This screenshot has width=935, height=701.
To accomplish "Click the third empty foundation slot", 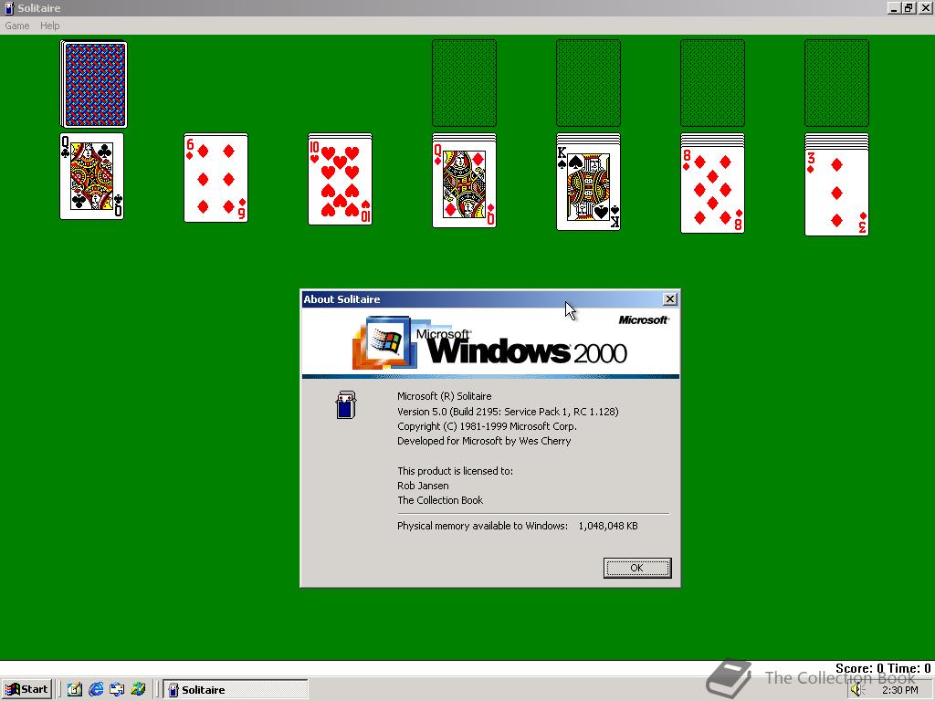I will point(712,83).
